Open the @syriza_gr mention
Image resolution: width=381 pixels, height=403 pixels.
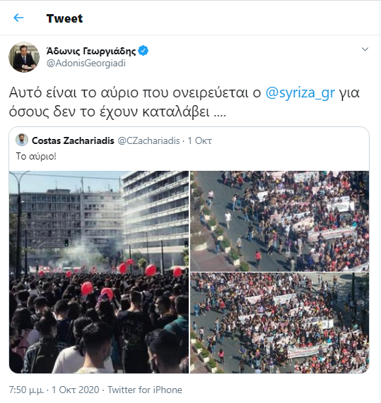(300, 92)
